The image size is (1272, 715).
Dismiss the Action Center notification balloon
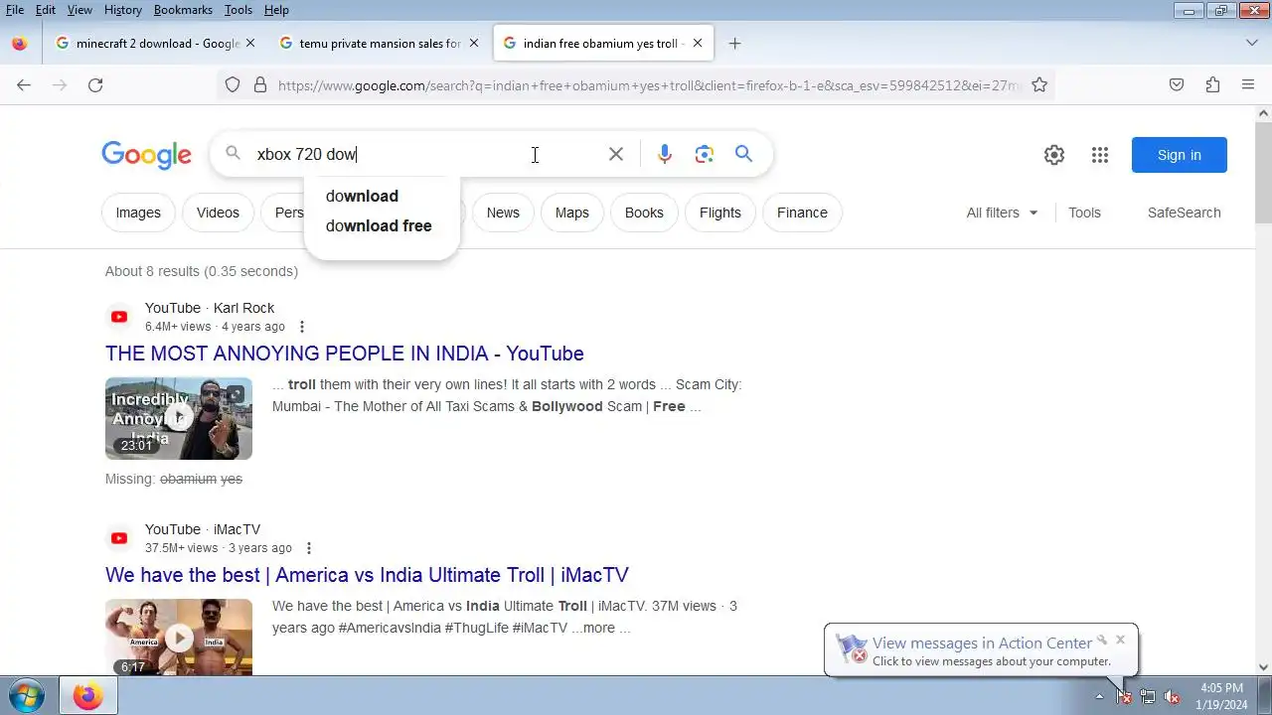click(1120, 640)
